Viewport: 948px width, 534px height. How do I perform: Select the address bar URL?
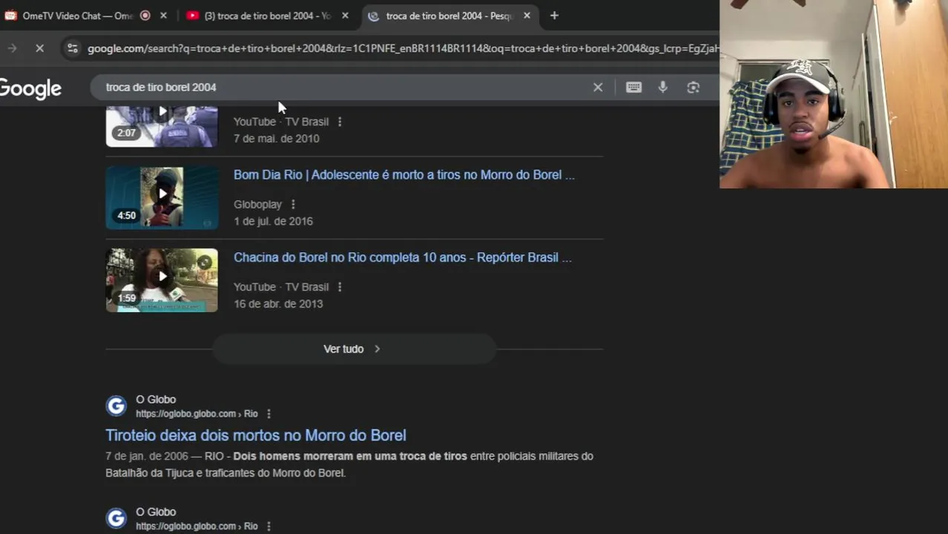pyautogui.click(x=403, y=48)
